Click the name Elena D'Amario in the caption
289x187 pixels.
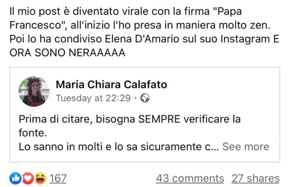pos(142,39)
